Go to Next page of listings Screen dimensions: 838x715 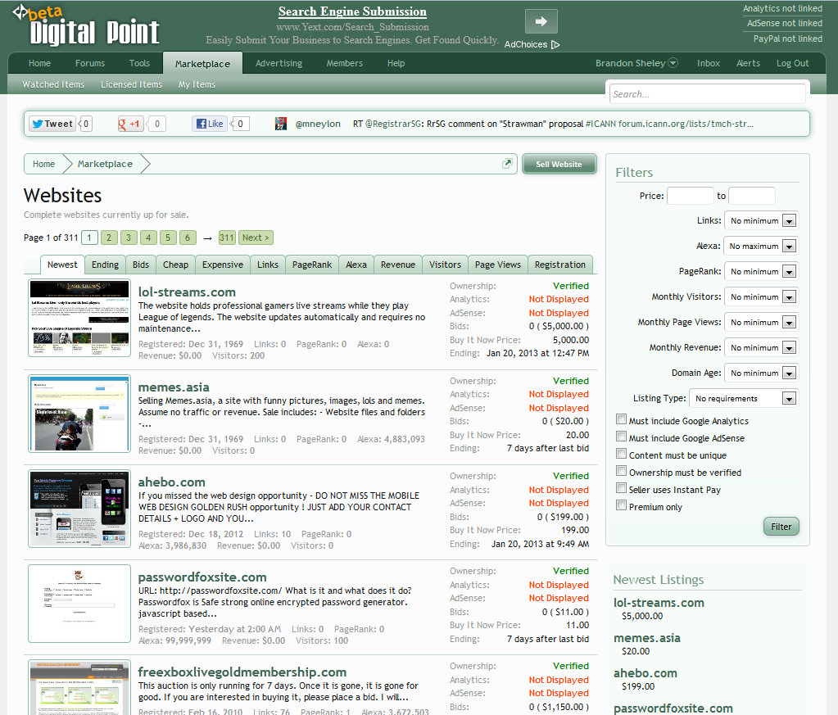click(x=256, y=238)
